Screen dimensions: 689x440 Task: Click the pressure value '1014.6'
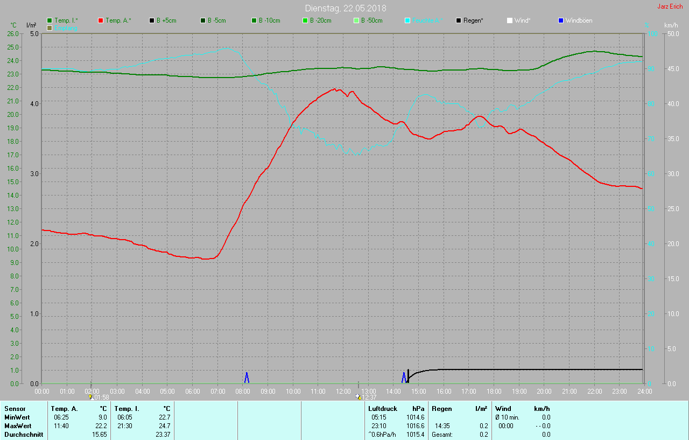pos(416,417)
